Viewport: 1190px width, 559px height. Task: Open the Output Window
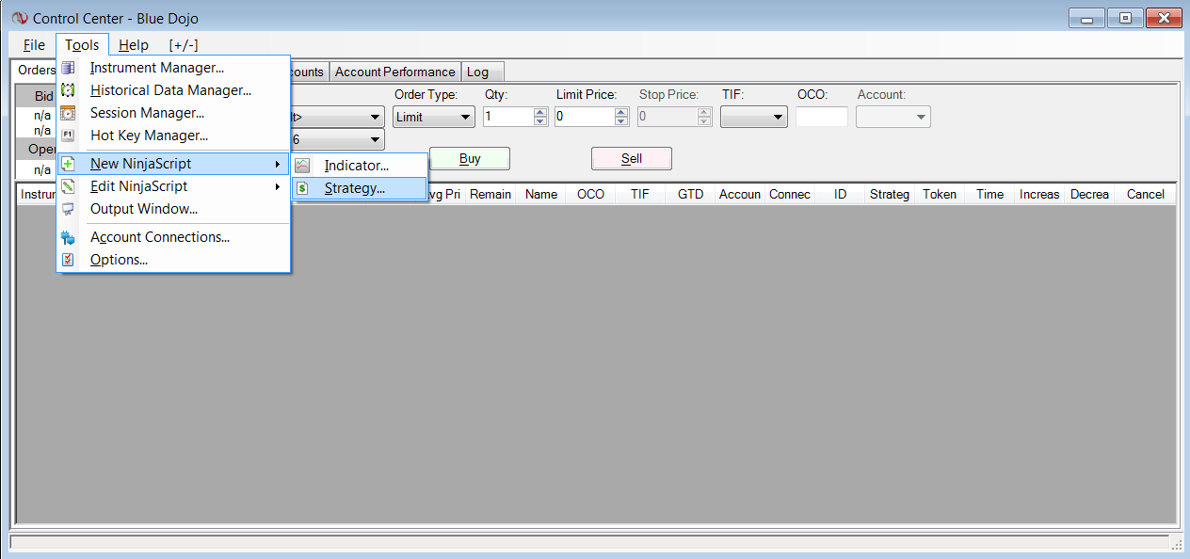[x=174, y=209]
